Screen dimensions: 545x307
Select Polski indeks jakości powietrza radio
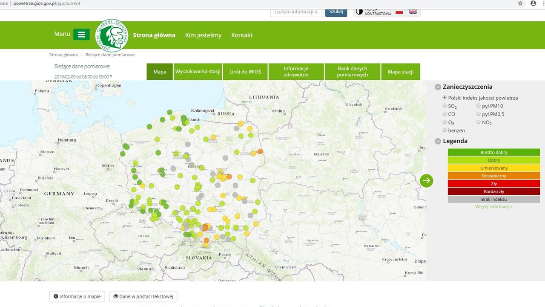tap(445, 98)
